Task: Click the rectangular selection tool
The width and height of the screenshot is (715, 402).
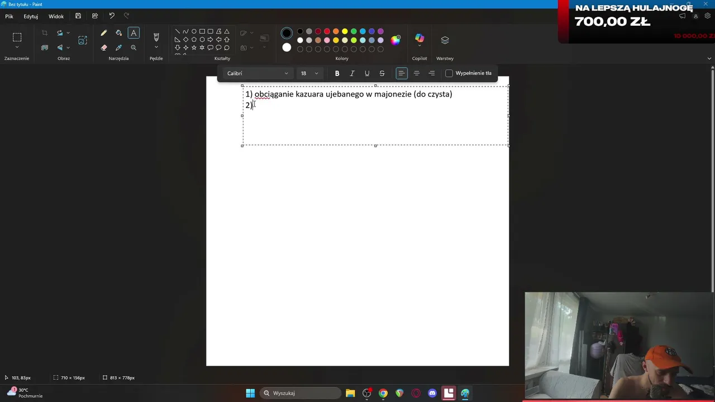Action: tap(17, 37)
